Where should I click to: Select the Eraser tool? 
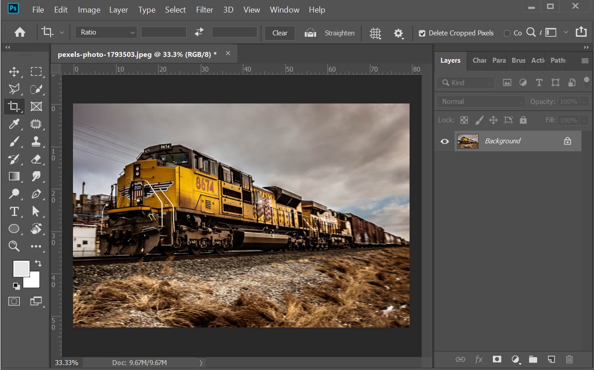pos(36,159)
